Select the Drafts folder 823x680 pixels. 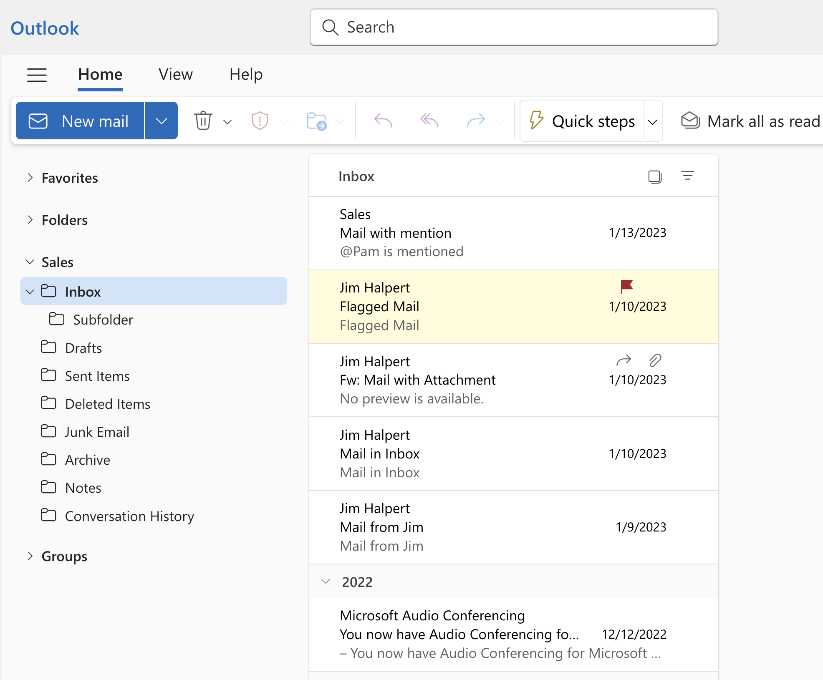(83, 347)
